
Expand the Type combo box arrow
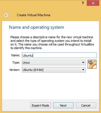(83, 62)
